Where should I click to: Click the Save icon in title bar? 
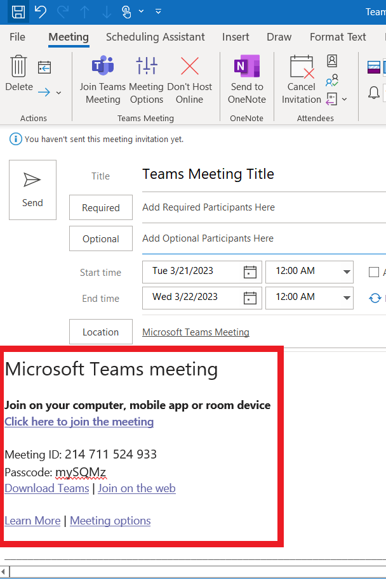[x=18, y=11]
